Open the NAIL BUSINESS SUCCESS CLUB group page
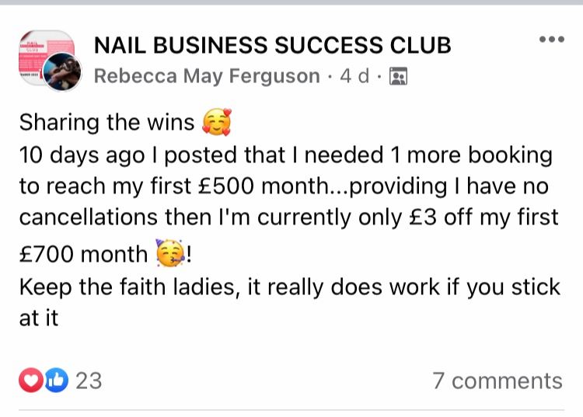The image size is (583, 417). tap(272, 45)
